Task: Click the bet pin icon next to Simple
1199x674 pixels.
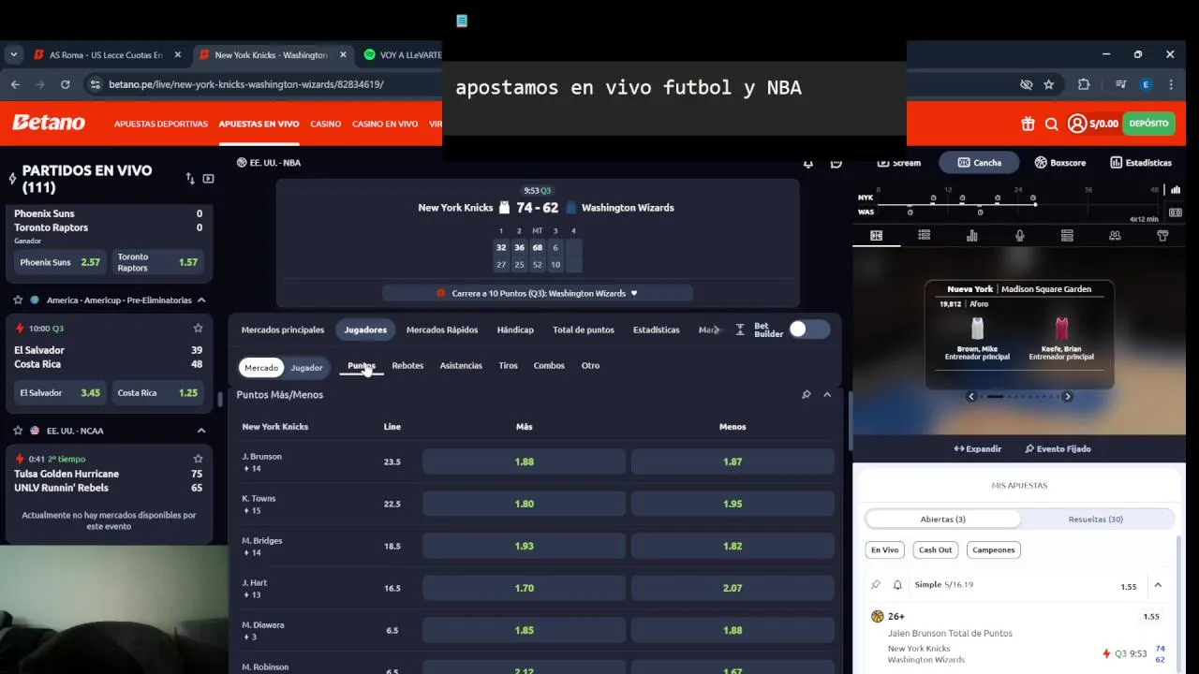Action: click(876, 585)
